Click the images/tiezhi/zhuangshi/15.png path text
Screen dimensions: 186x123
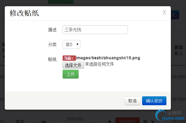(108, 58)
